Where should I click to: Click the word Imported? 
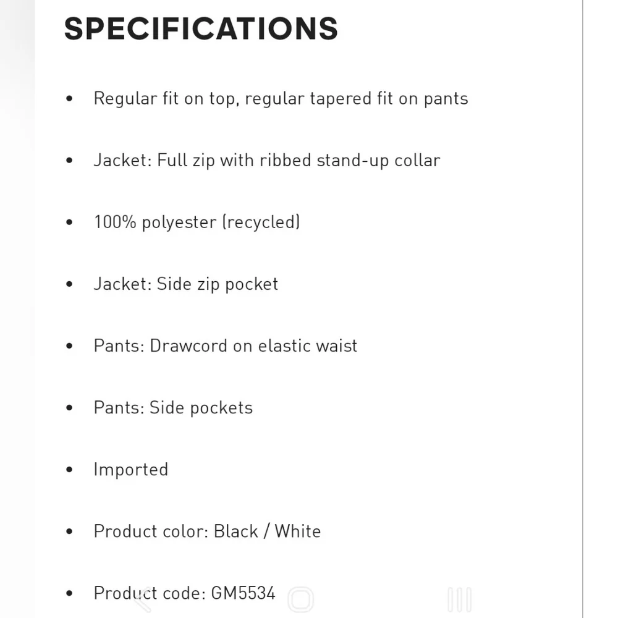pos(130,470)
